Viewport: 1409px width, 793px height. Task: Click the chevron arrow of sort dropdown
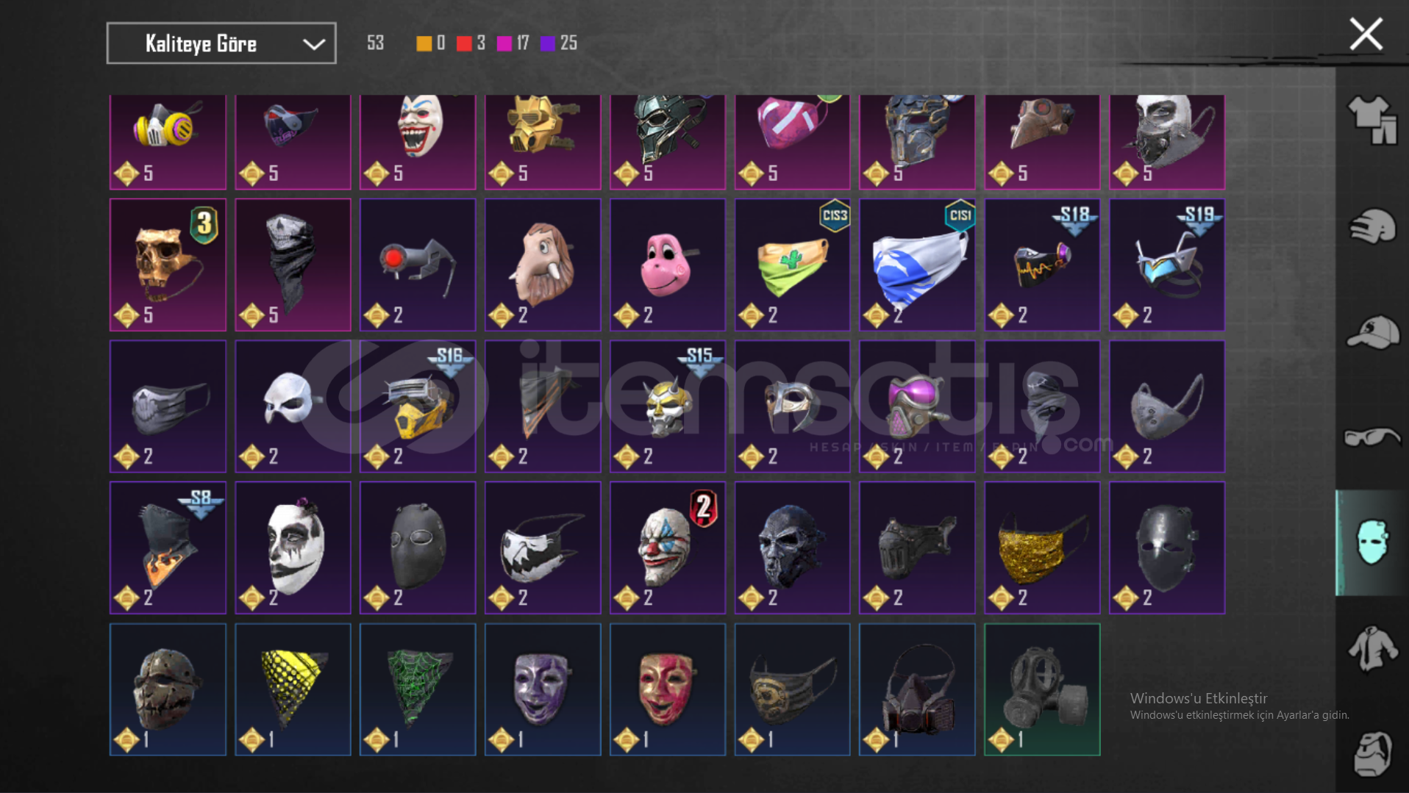click(x=314, y=44)
